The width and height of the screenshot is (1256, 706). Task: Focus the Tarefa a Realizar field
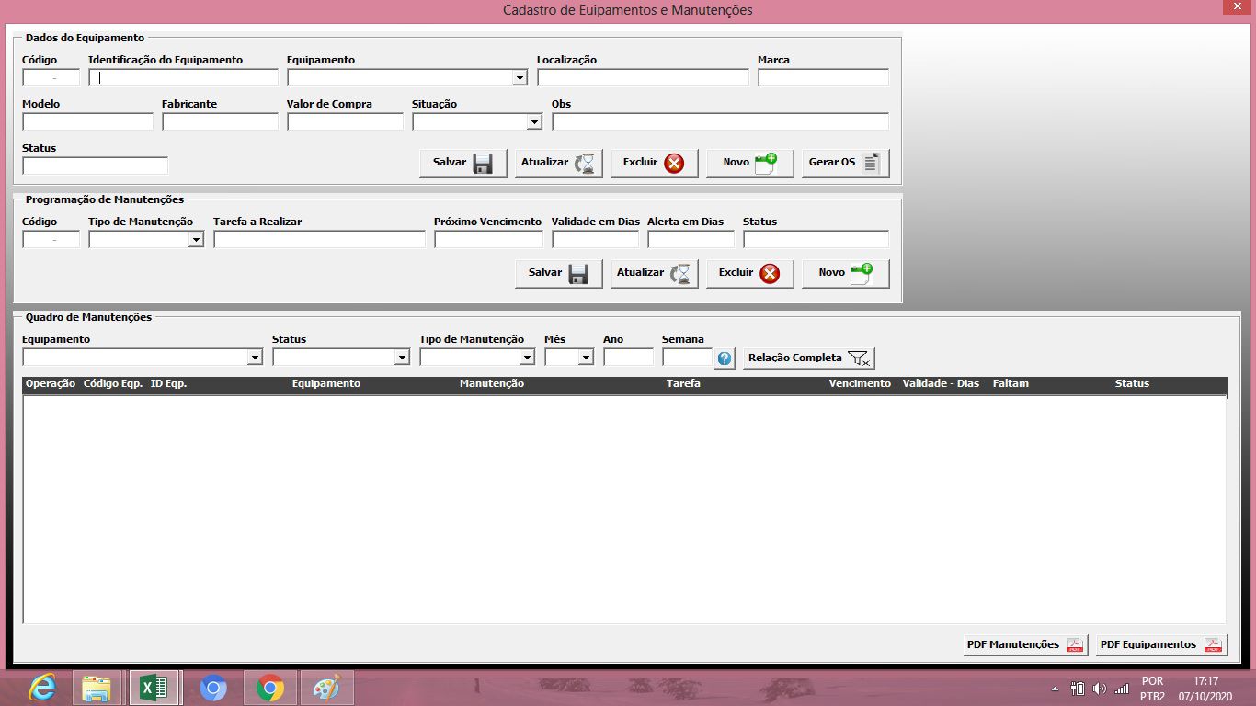click(319, 240)
